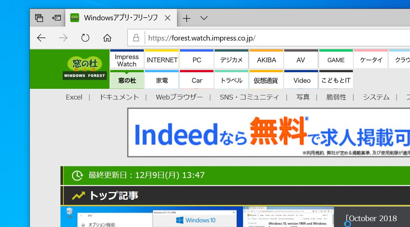Image resolution: width=410 pixels, height=227 pixels.
Task: Click the padlock icon in the address bar
Action: point(135,38)
